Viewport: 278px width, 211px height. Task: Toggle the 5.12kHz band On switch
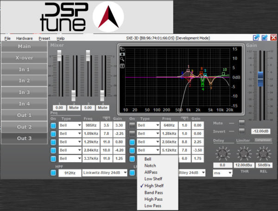click(x=132, y=151)
